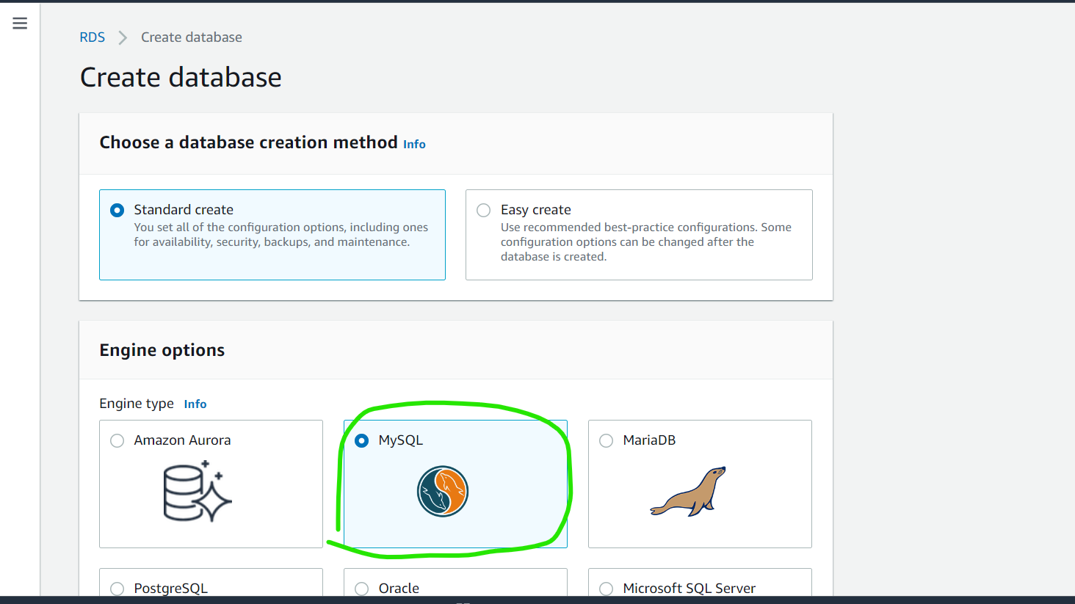Open the RDS breadcrumb link
The image size is (1075, 604).
[92, 37]
